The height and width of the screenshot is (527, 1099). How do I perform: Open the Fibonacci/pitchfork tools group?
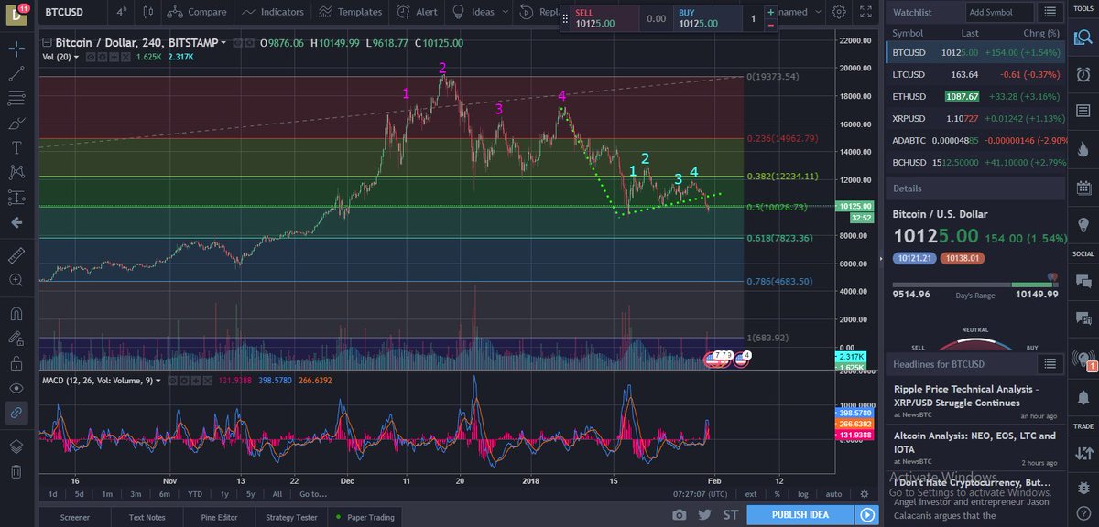point(16,99)
